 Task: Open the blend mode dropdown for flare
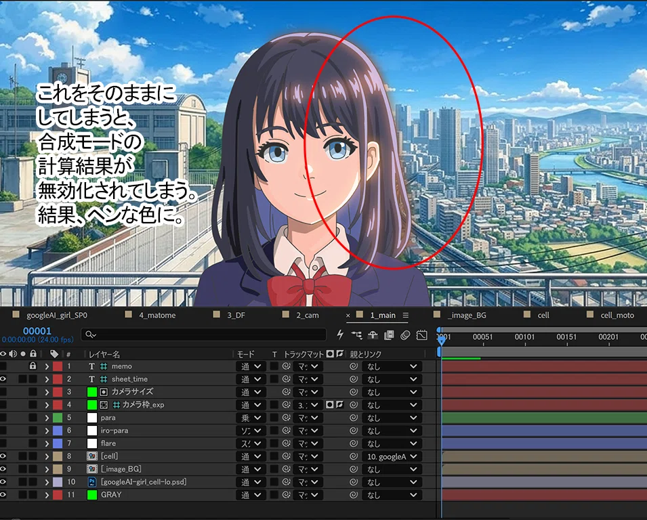(x=251, y=443)
